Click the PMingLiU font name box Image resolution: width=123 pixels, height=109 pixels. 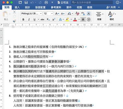[x=30, y=14]
